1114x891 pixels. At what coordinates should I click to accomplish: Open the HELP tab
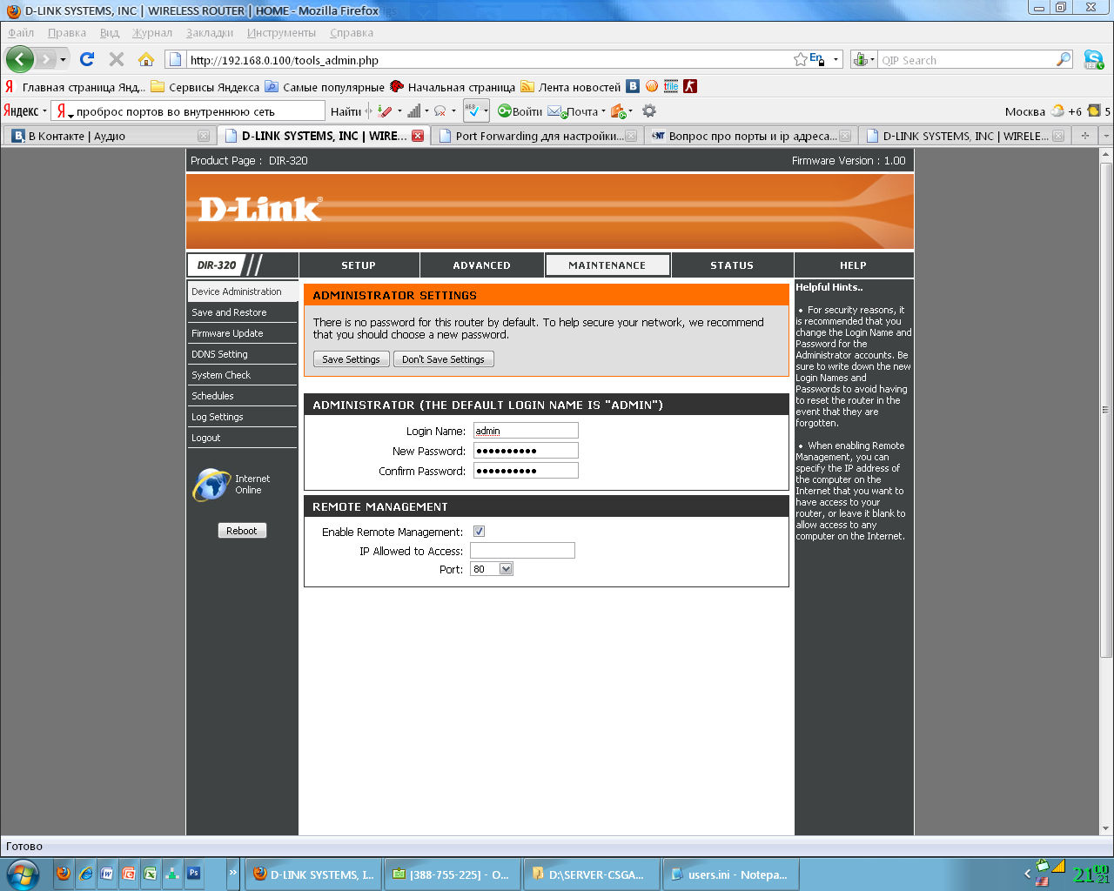pos(853,265)
